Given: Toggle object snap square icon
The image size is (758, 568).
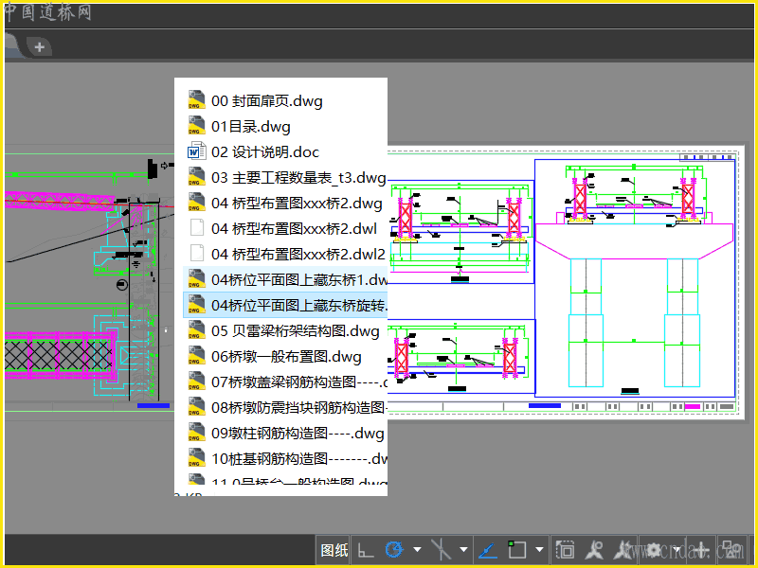Looking at the screenshot, I should (x=517, y=549).
